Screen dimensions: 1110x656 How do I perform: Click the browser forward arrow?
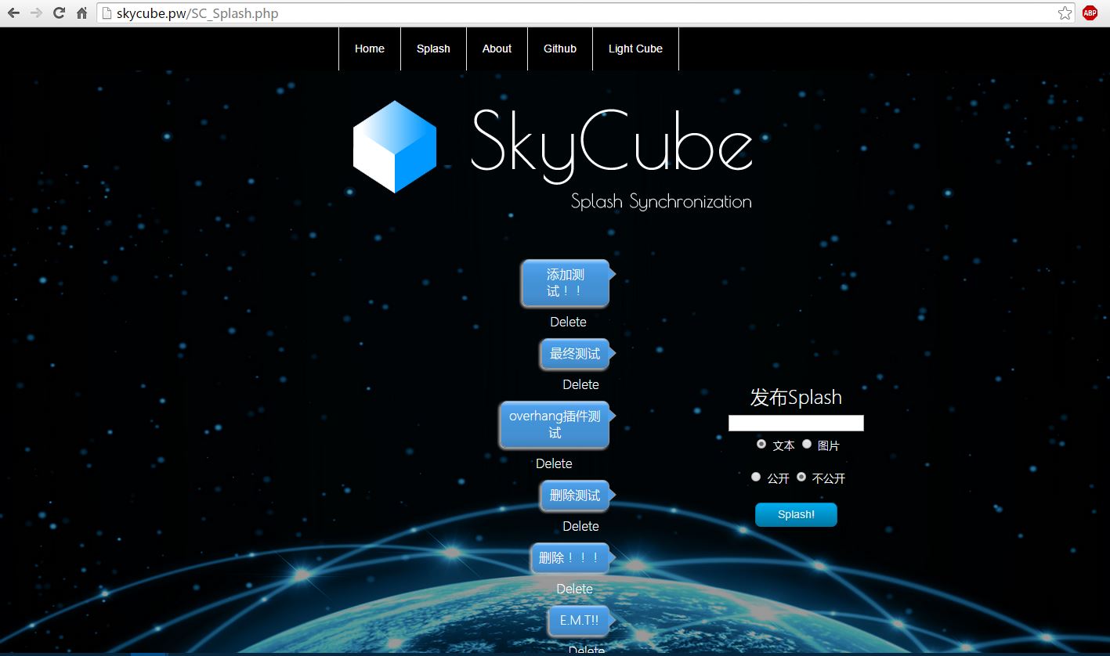click(36, 13)
